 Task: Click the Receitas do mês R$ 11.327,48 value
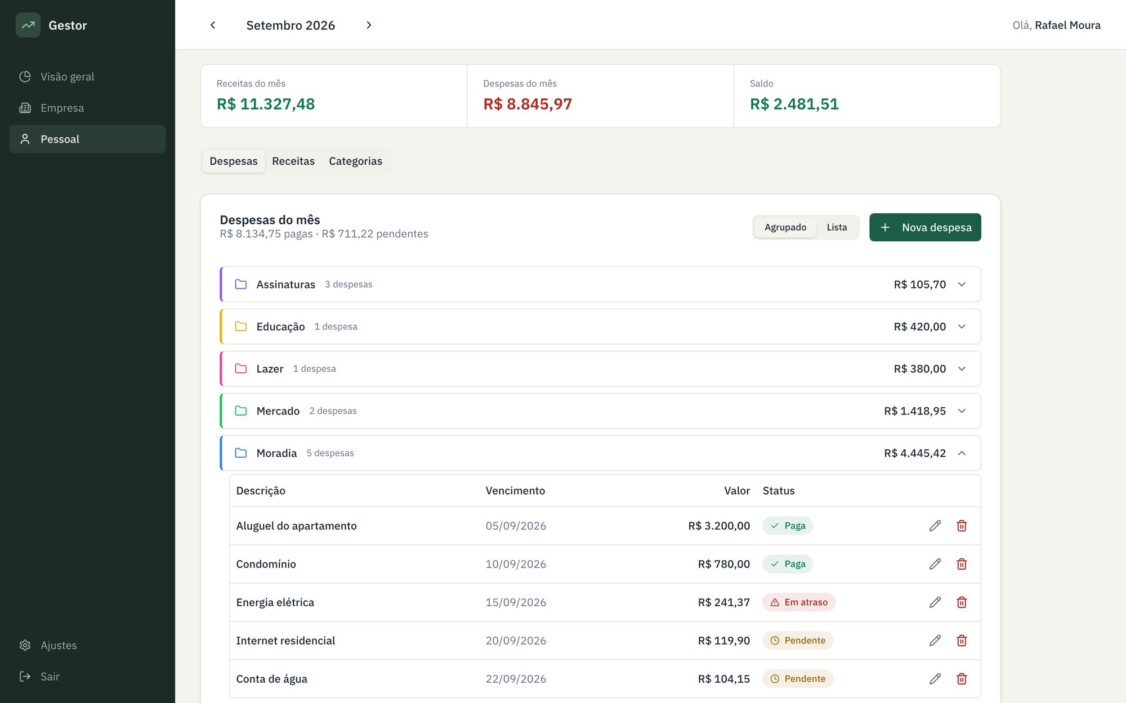pos(266,104)
